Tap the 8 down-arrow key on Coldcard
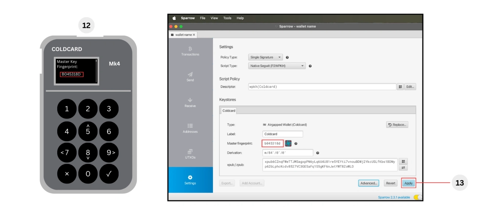The image size is (485, 215). pyautogui.click(x=88, y=153)
